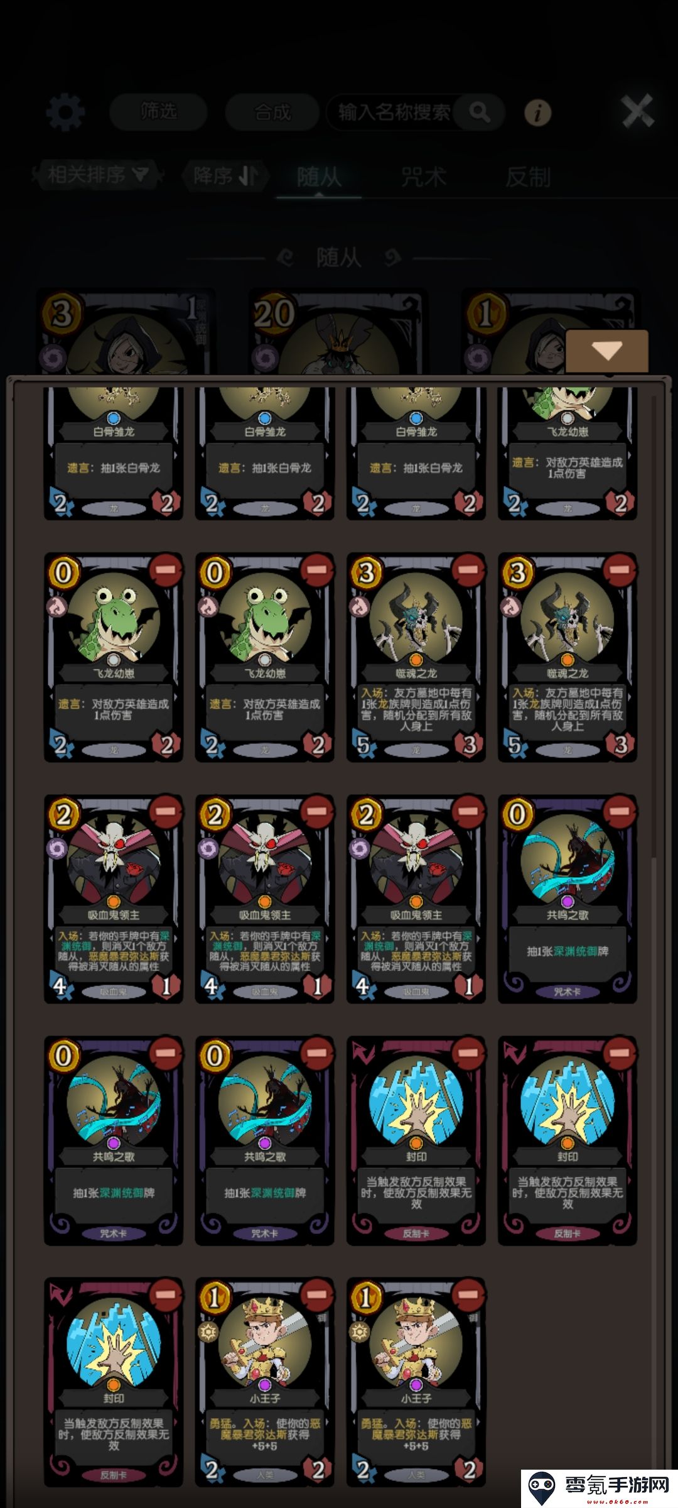The height and width of the screenshot is (1508, 678).
Task: Open the 相关排序 dropdown
Action: point(99,175)
